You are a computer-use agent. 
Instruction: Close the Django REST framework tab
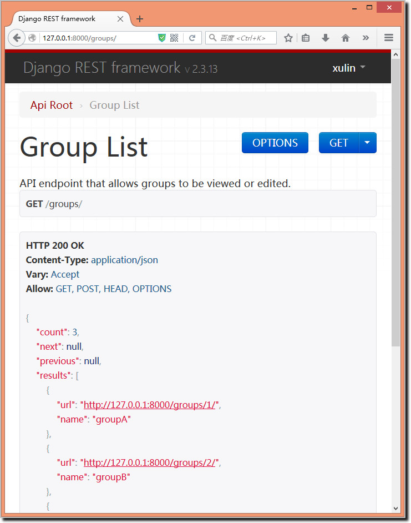coord(120,19)
